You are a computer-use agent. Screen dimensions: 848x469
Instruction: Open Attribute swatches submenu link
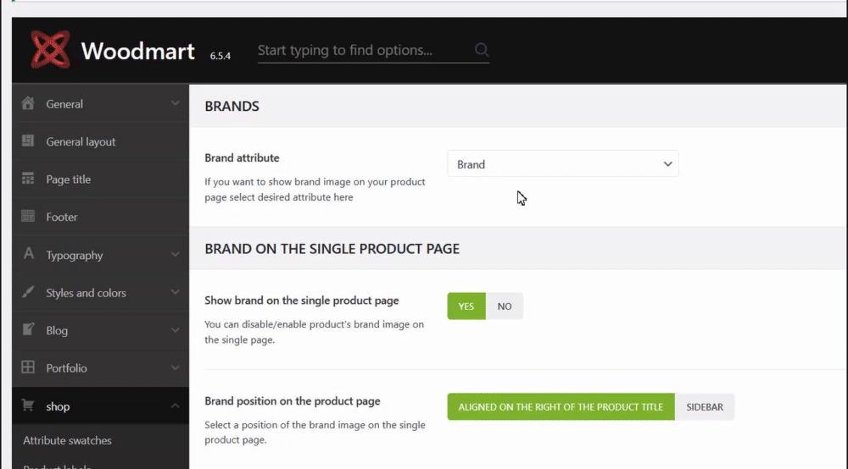pos(67,440)
